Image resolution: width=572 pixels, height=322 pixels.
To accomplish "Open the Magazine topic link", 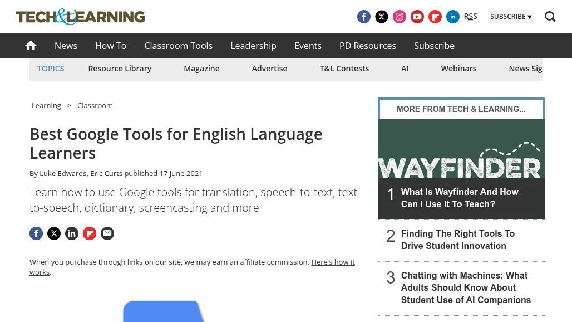I will [x=201, y=68].
